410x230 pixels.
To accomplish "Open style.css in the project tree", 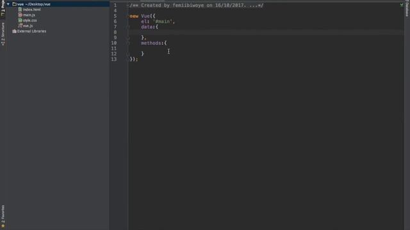I will click(x=30, y=20).
